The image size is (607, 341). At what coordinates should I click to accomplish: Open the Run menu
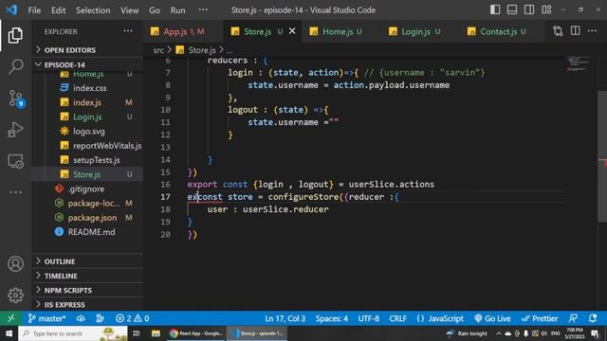tap(177, 10)
